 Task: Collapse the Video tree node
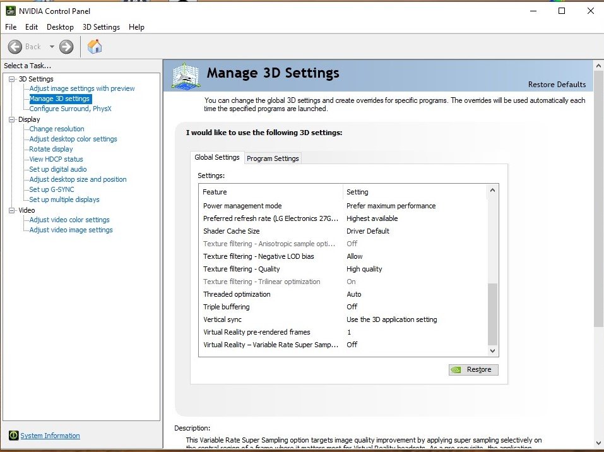pos(12,210)
